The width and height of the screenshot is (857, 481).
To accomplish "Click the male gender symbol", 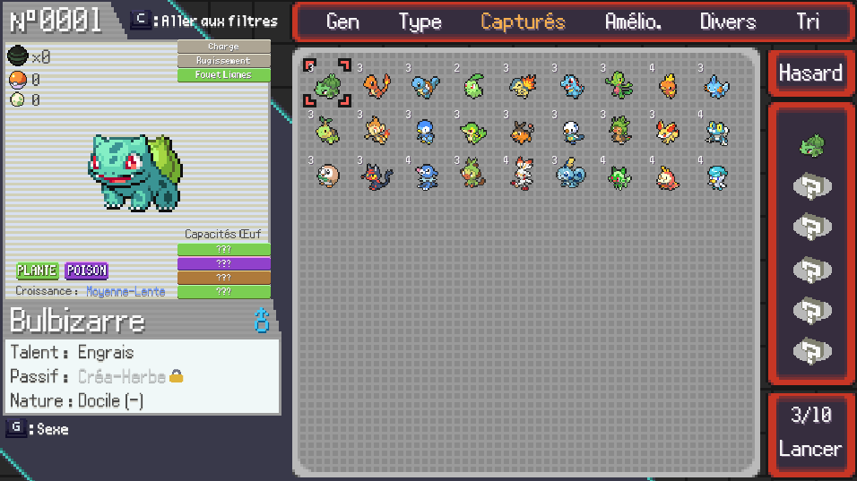I will pyautogui.click(x=262, y=321).
